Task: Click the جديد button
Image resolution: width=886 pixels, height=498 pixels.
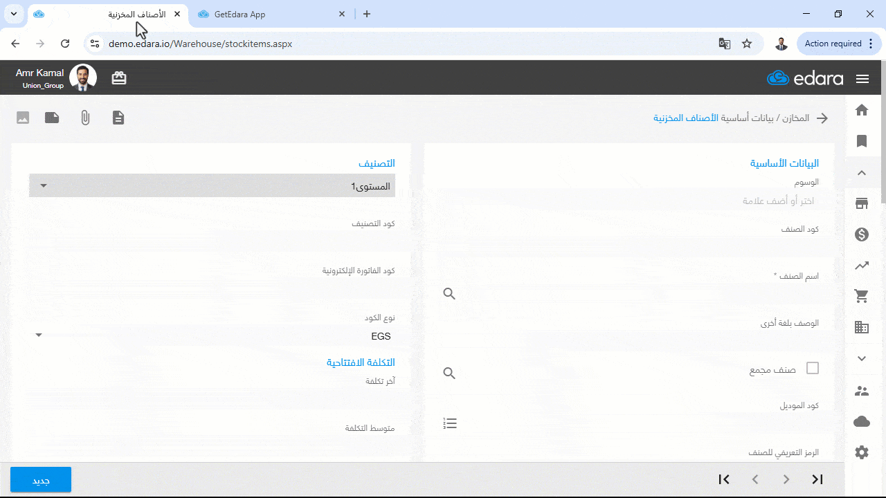Action: tap(41, 480)
